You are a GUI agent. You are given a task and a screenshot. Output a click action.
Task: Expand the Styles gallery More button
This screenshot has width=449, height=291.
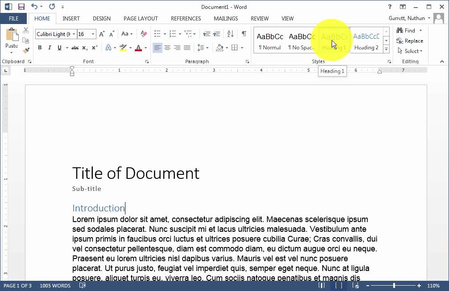pos(386,49)
